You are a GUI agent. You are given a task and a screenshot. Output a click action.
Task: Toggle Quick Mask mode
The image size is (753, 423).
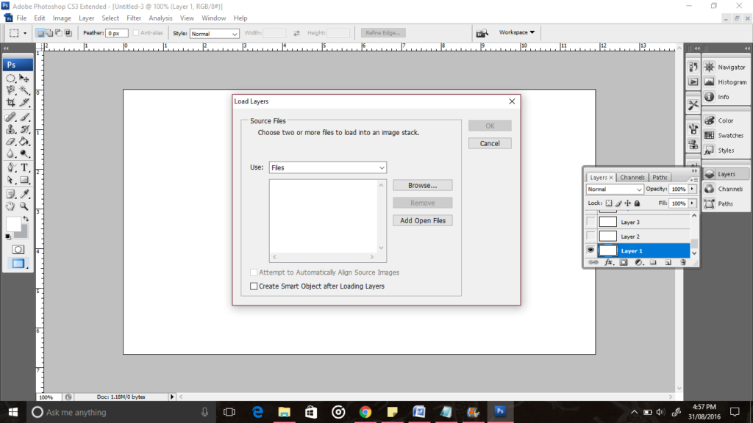[18, 250]
